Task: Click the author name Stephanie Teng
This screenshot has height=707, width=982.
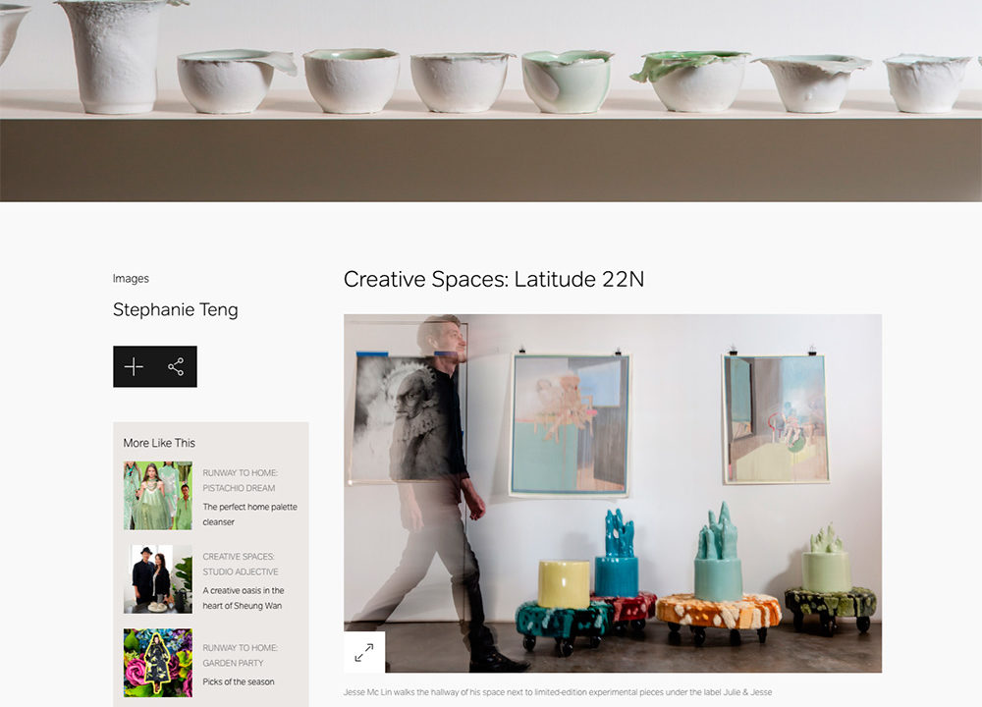Action: click(x=176, y=310)
